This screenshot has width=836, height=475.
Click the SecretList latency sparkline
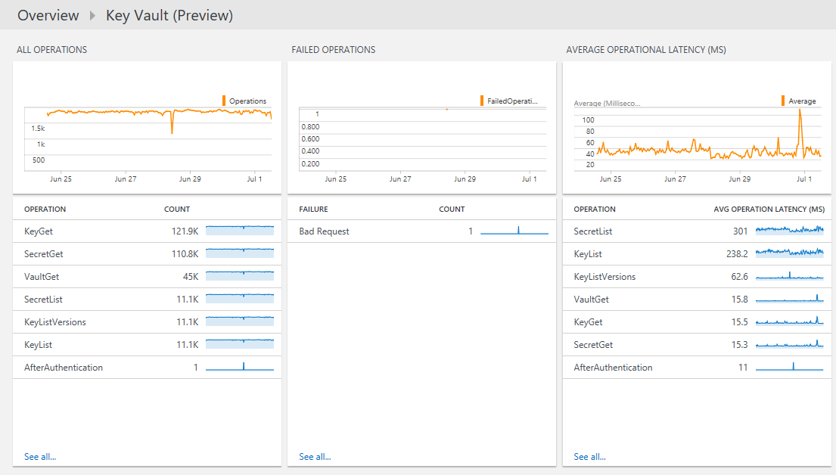click(x=789, y=231)
